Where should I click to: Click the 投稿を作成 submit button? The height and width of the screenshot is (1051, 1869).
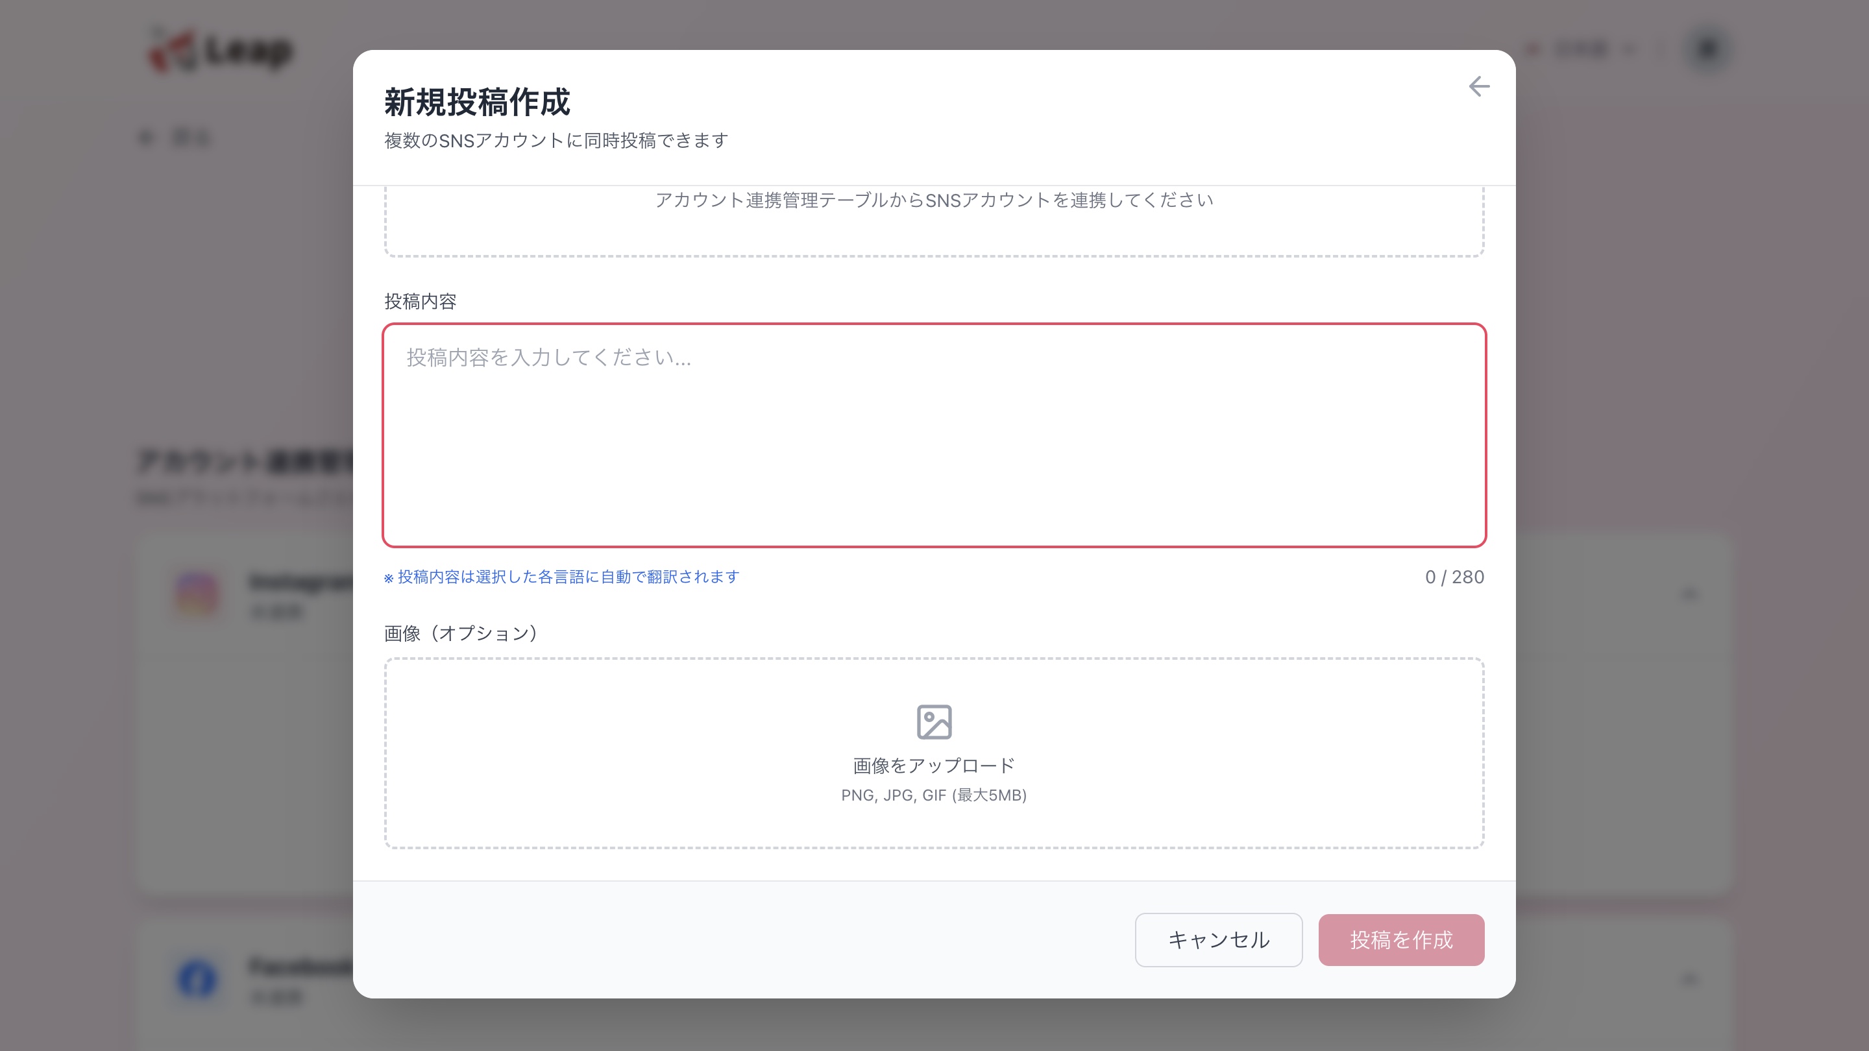(1401, 940)
